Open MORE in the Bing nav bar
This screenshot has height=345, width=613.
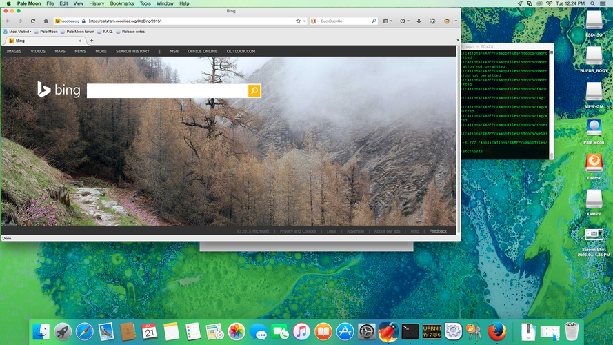pos(101,51)
